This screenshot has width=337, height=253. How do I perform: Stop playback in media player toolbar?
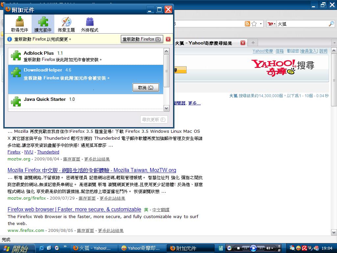coord(238,248)
